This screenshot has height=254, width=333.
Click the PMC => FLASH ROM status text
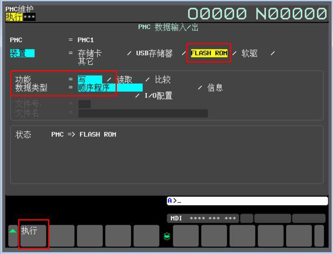click(x=84, y=134)
